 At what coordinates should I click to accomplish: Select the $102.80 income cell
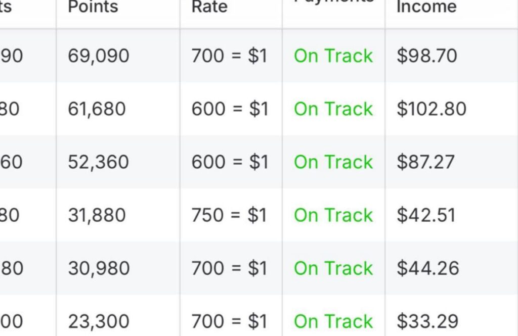[x=431, y=109]
